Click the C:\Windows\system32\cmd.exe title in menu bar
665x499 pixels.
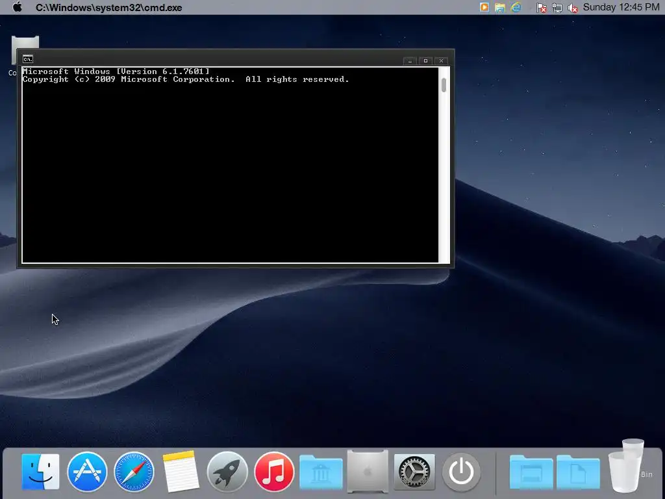tap(109, 8)
